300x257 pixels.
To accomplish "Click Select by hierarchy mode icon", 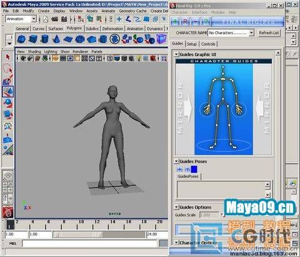I will [81, 19].
